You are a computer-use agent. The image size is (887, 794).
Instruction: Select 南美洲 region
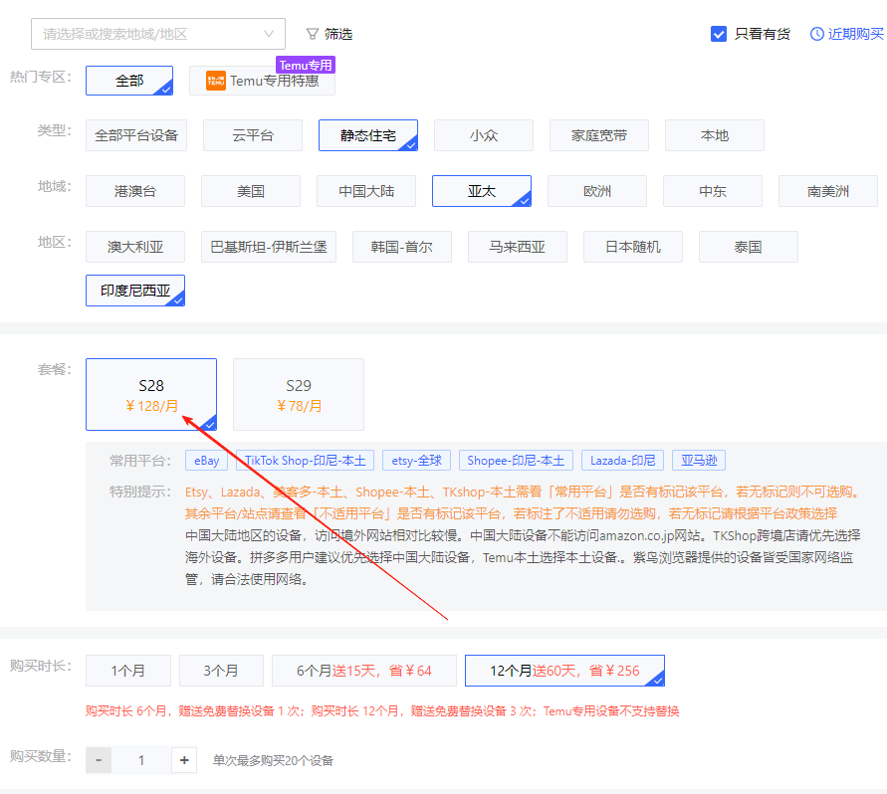(x=828, y=191)
